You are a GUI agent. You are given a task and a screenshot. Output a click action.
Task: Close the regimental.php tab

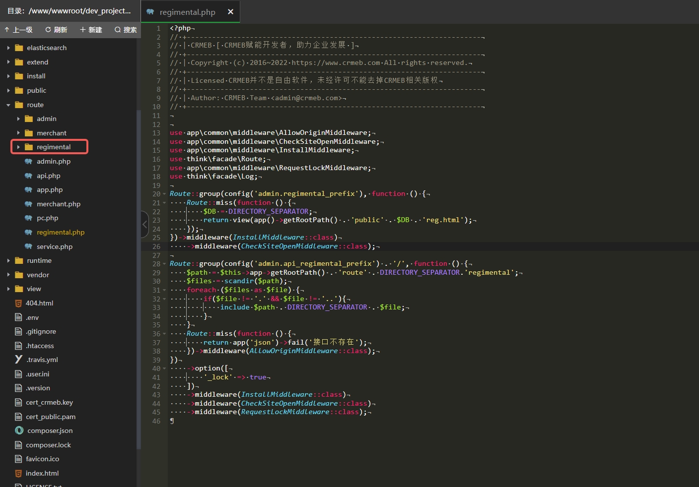pos(230,12)
